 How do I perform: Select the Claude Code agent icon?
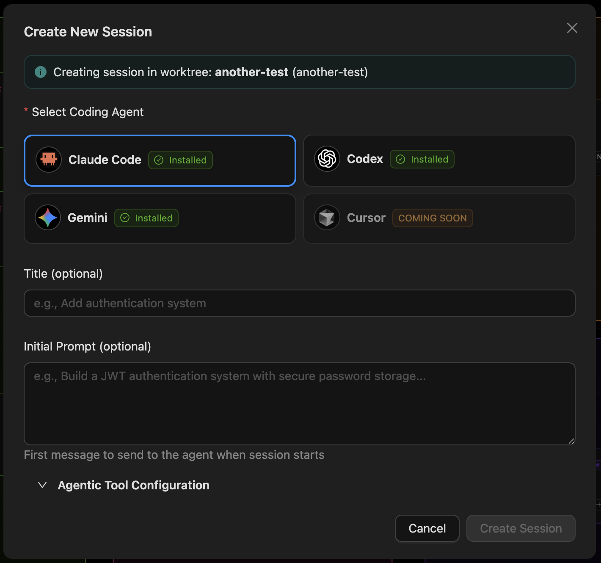[48, 160]
